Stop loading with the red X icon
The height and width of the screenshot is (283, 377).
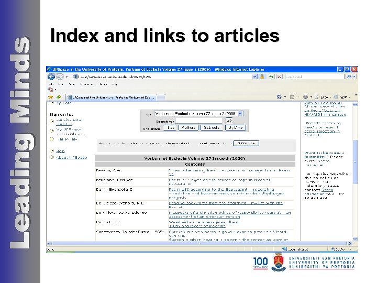click(x=279, y=77)
